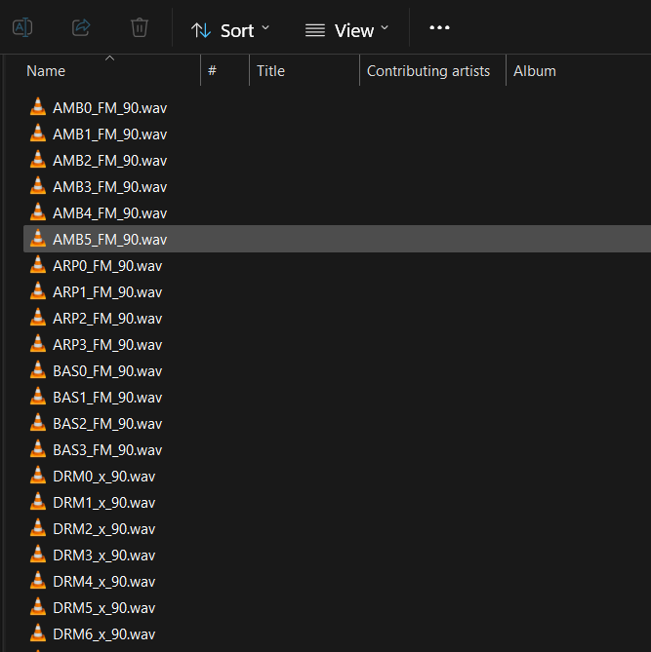Select file name ARP0_FM_90.wav

click(x=107, y=266)
